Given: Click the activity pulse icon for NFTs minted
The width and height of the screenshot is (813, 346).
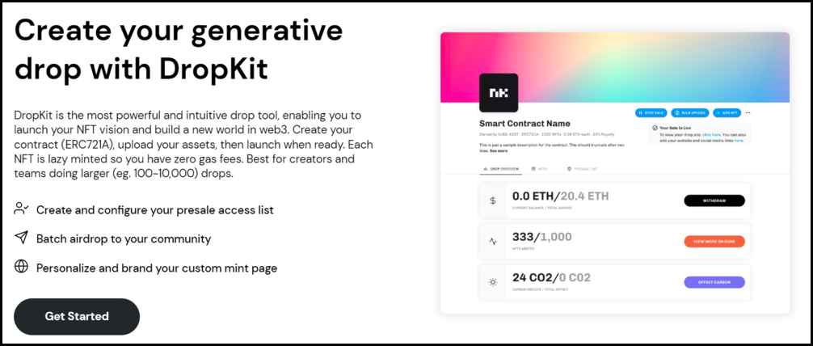Looking at the screenshot, I should tap(494, 241).
